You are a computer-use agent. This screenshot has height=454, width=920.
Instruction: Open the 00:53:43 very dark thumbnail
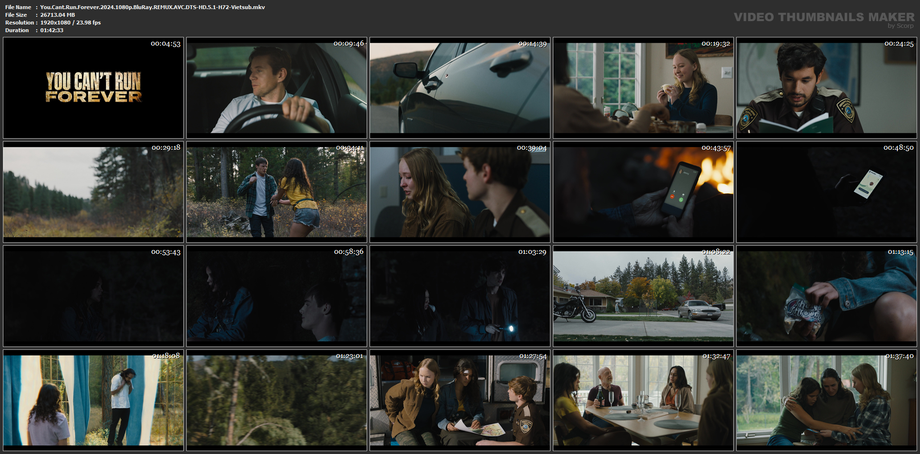93,296
